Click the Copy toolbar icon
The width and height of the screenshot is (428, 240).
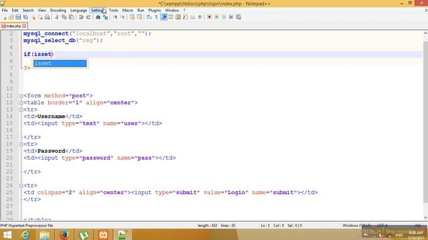(x=64, y=17)
